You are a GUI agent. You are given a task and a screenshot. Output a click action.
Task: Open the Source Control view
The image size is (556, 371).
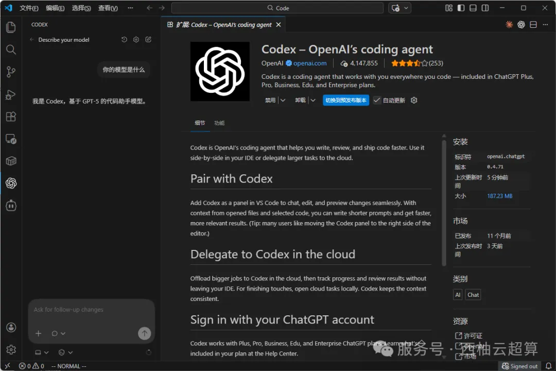11,72
